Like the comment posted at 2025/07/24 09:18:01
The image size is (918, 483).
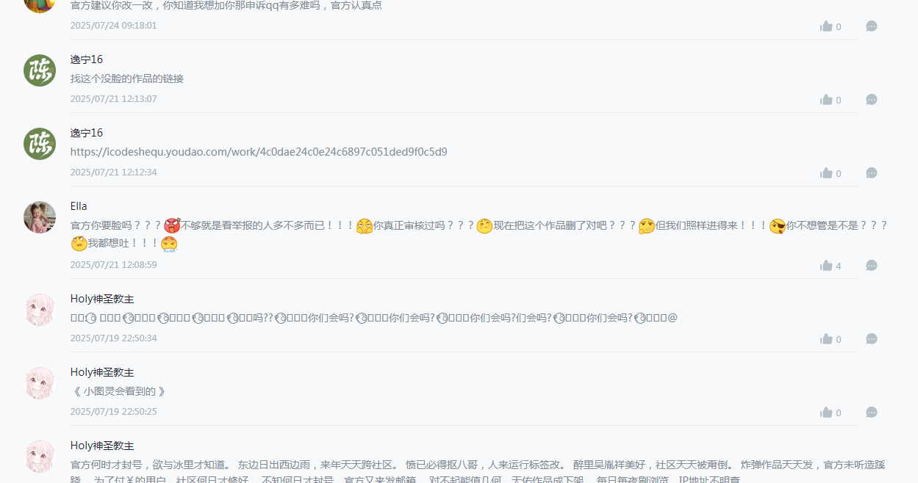[826, 26]
